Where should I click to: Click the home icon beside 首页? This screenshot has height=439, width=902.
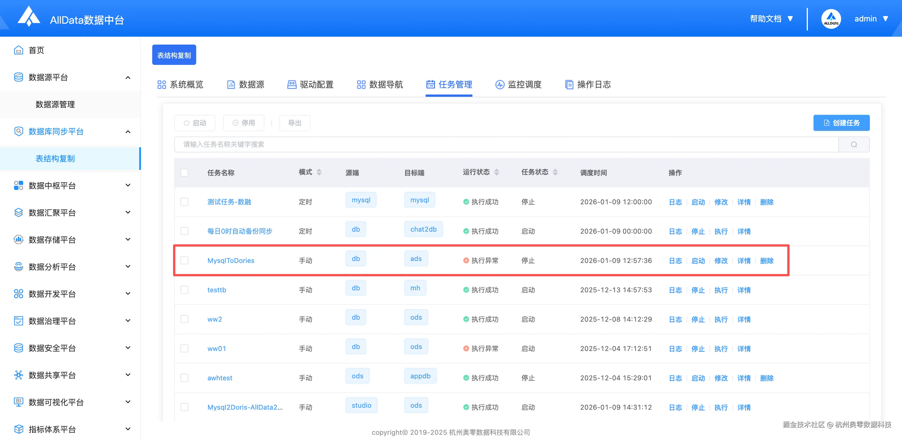point(19,50)
